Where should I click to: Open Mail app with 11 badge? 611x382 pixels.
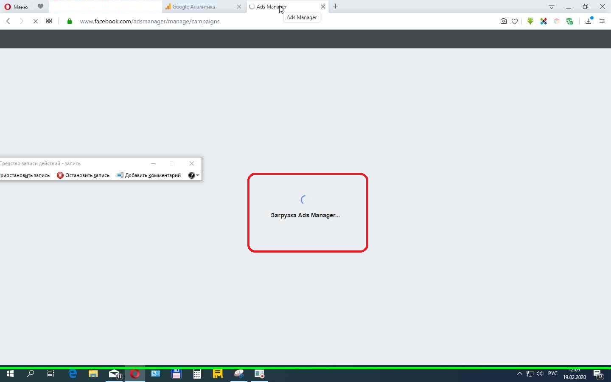click(115, 374)
